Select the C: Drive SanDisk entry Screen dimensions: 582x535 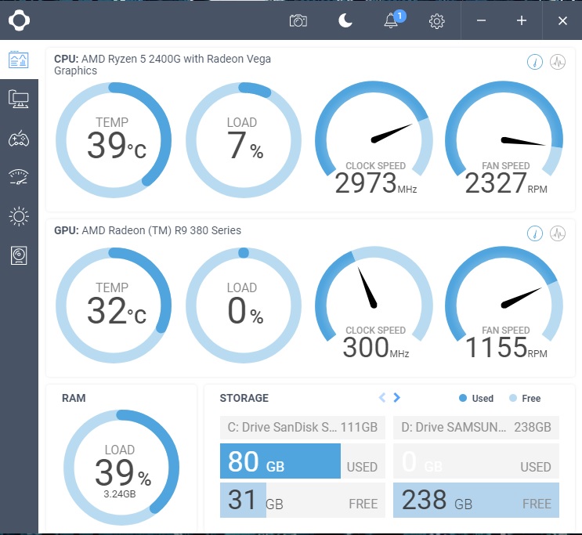pyautogui.click(x=302, y=428)
